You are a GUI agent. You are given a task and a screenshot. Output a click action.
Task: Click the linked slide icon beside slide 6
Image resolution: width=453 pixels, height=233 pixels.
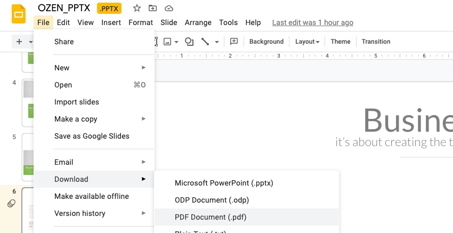[x=11, y=204]
